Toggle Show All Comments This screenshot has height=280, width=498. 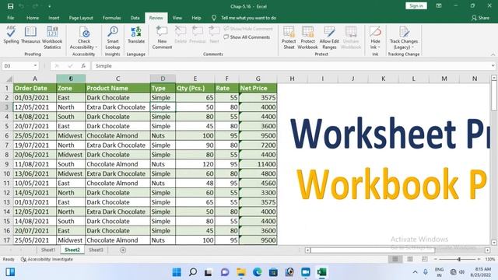[247, 37]
